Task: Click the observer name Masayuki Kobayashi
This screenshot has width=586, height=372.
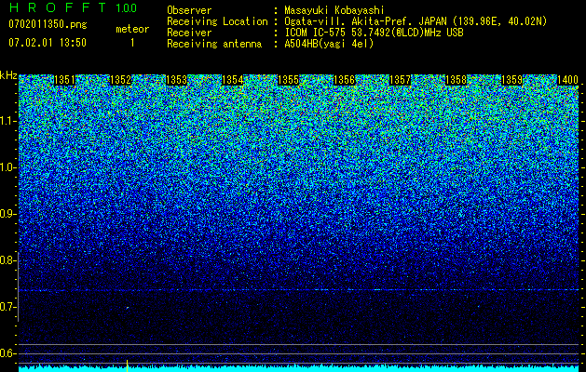Action: pyautogui.click(x=334, y=10)
